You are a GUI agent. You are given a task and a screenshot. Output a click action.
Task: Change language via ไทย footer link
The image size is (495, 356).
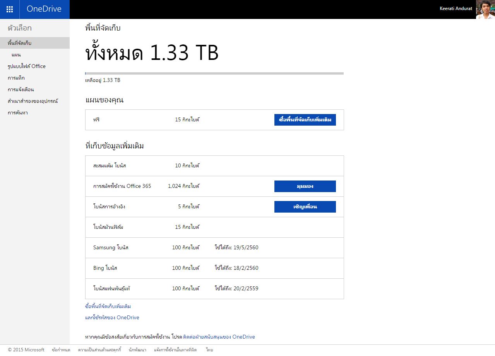(x=209, y=350)
